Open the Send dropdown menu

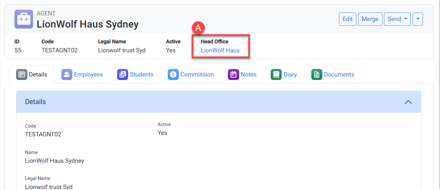(x=397, y=19)
